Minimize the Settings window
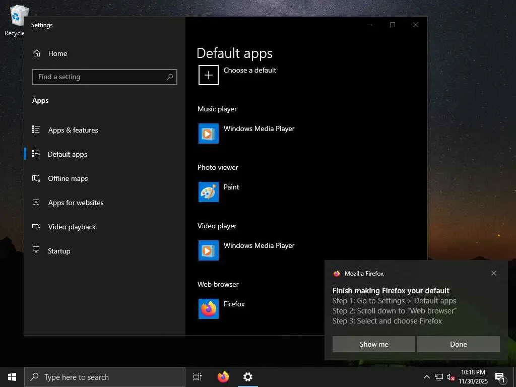 pos(369,25)
